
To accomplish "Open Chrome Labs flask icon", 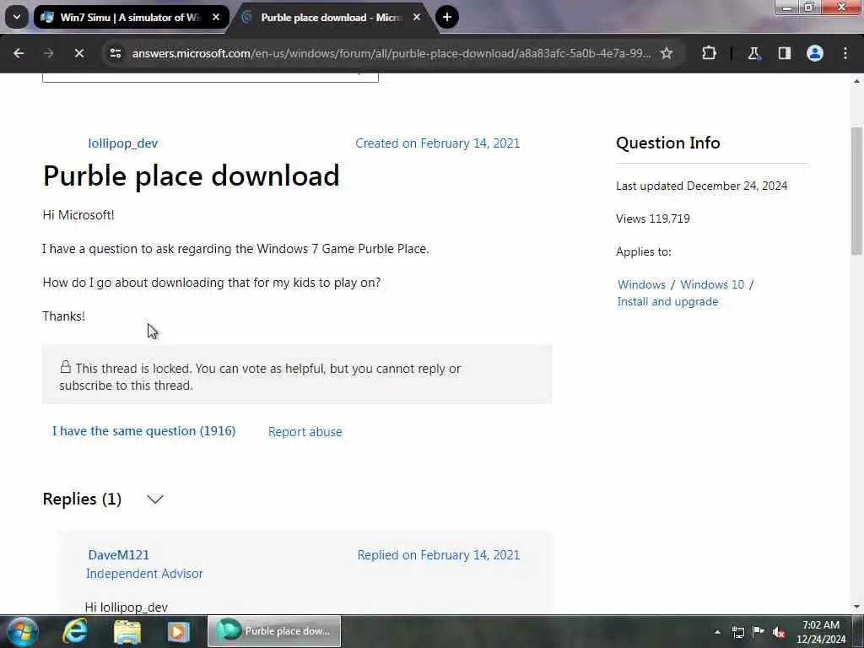I will point(753,53).
